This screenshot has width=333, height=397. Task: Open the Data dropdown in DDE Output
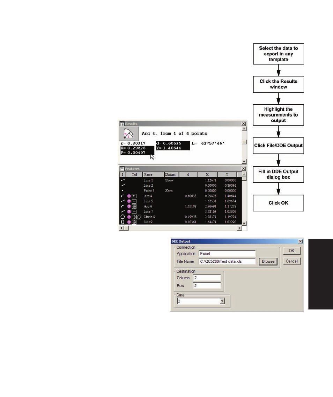pos(222,301)
